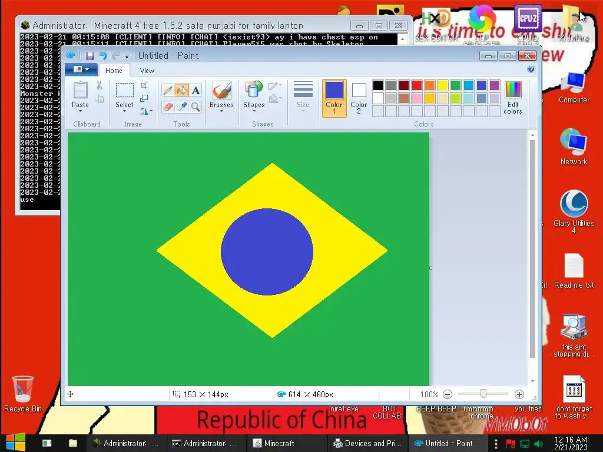
Task: Pick the red color swatch
Action: (x=417, y=85)
